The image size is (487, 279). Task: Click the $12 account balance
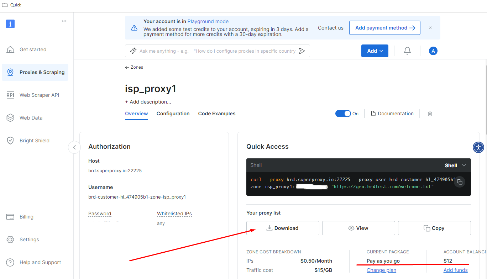click(x=448, y=261)
